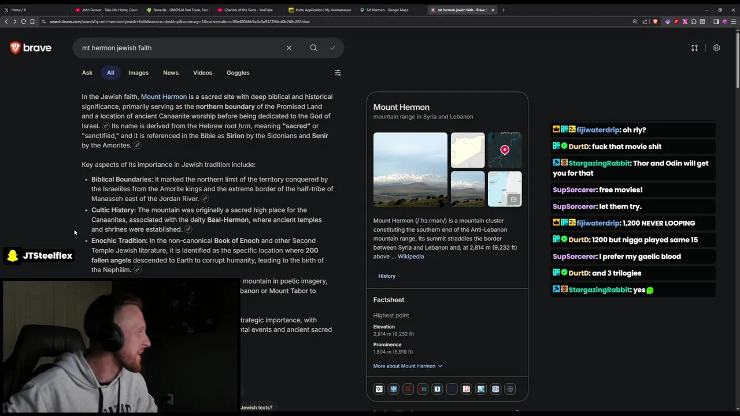Click the 'Cultic History' bullet heading
The image size is (740, 416).
point(113,210)
